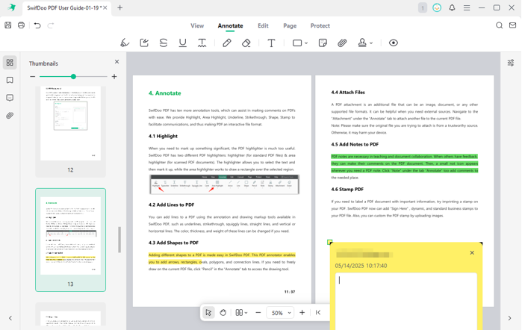Open the Bookmarks sidebar icon
522x330 pixels.
(10, 80)
